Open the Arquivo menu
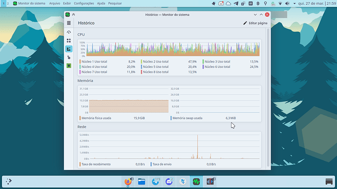337x189 pixels. (55, 3)
